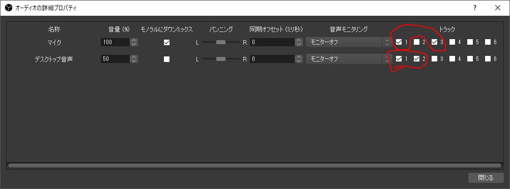Click the 音量 (%) column header

click(x=119, y=29)
